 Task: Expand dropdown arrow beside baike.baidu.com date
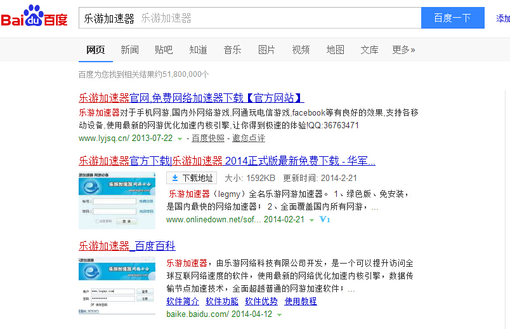[x=279, y=314]
